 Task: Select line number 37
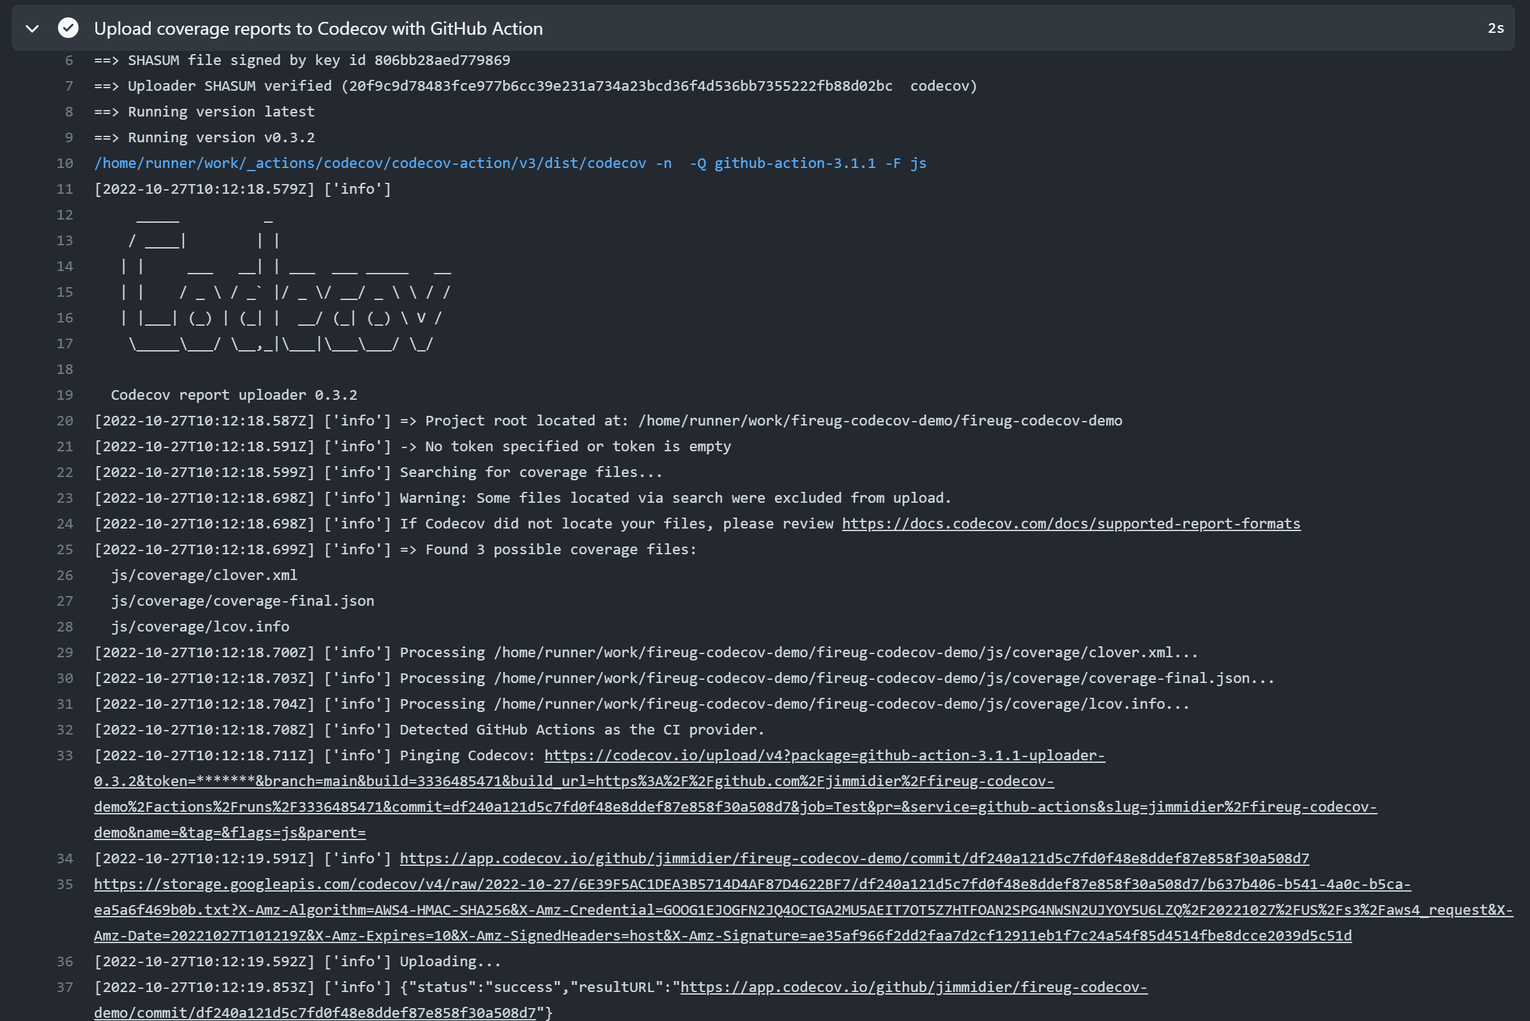(x=64, y=986)
